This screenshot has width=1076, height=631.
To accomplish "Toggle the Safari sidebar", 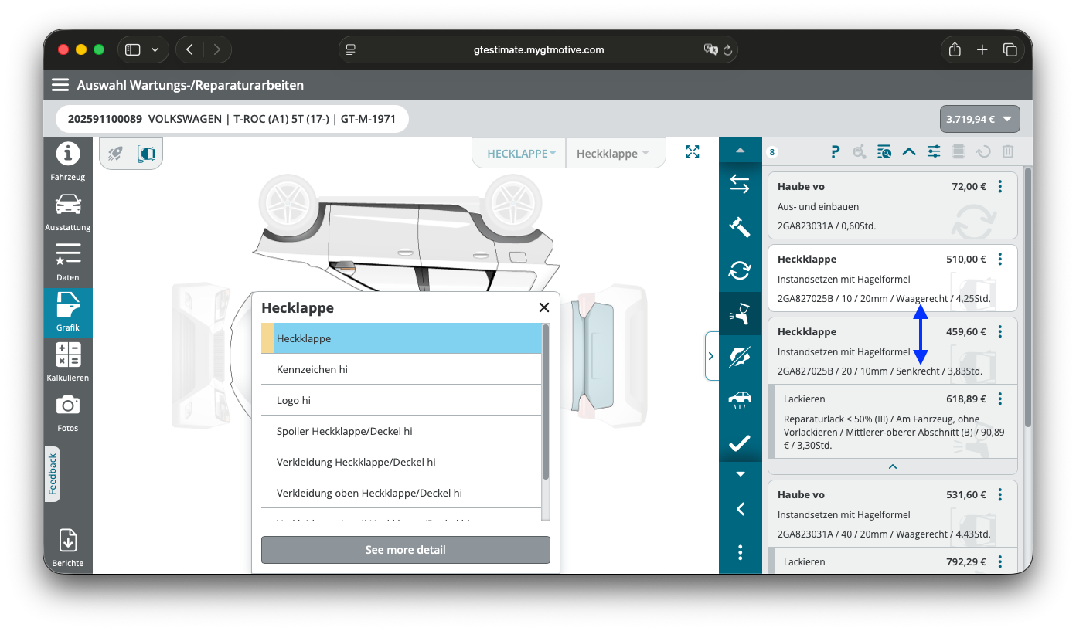I will pos(133,49).
